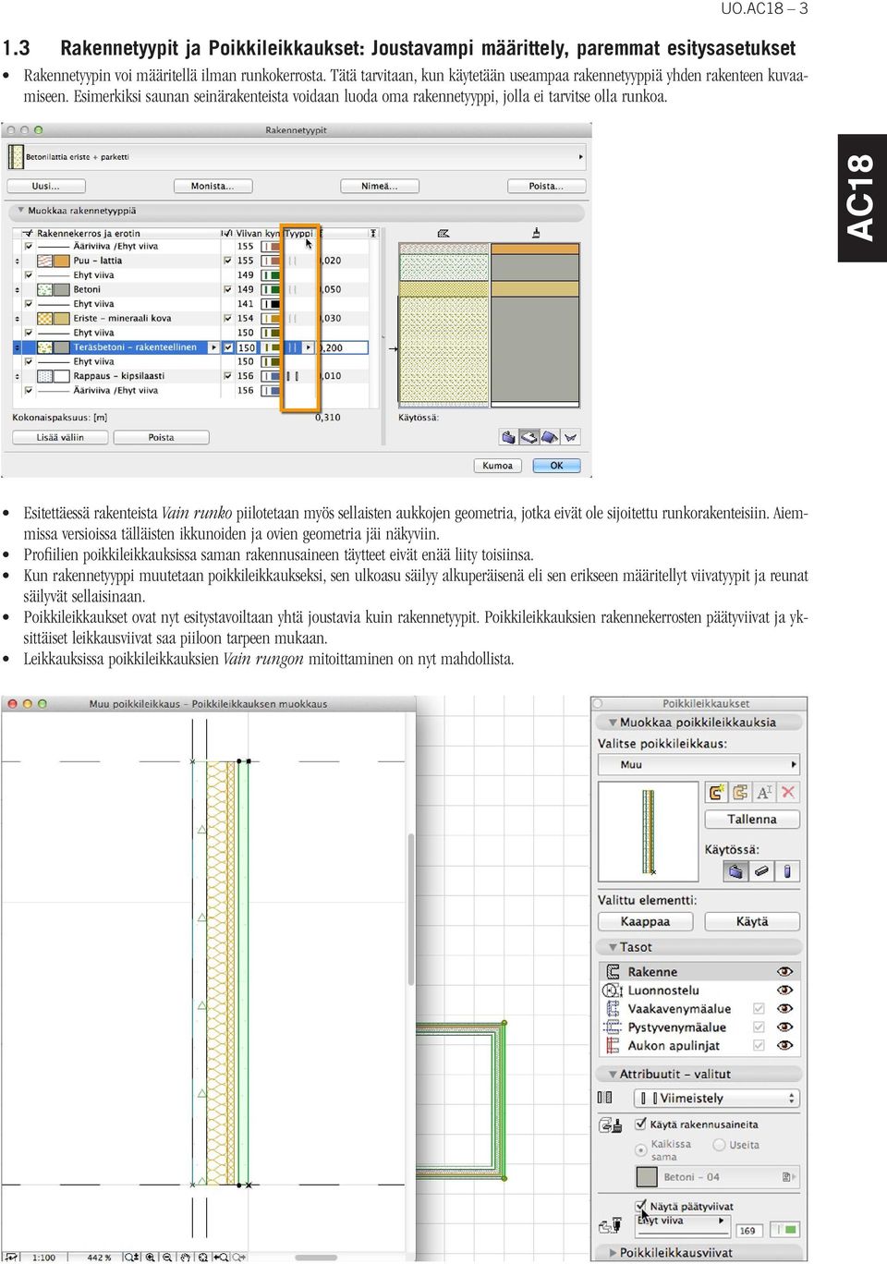Click Poista... button at top of Rakennetyypit

pyautogui.click(x=546, y=186)
